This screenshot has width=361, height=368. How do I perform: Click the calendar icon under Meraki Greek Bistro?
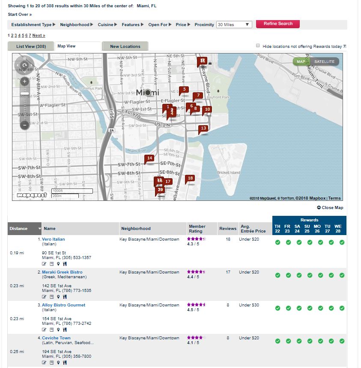(x=52, y=297)
